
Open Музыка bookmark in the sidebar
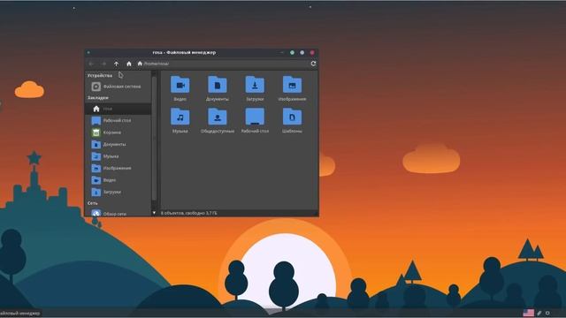[x=118, y=156]
